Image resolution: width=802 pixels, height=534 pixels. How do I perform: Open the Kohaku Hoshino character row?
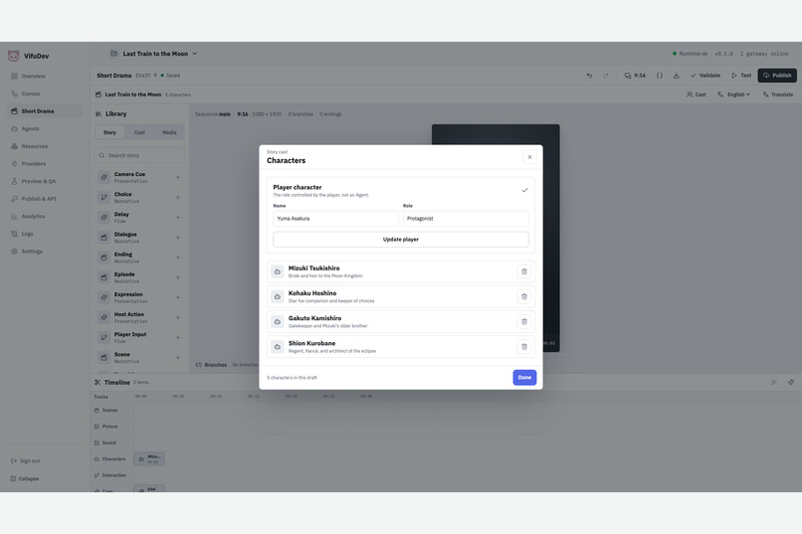(400, 296)
